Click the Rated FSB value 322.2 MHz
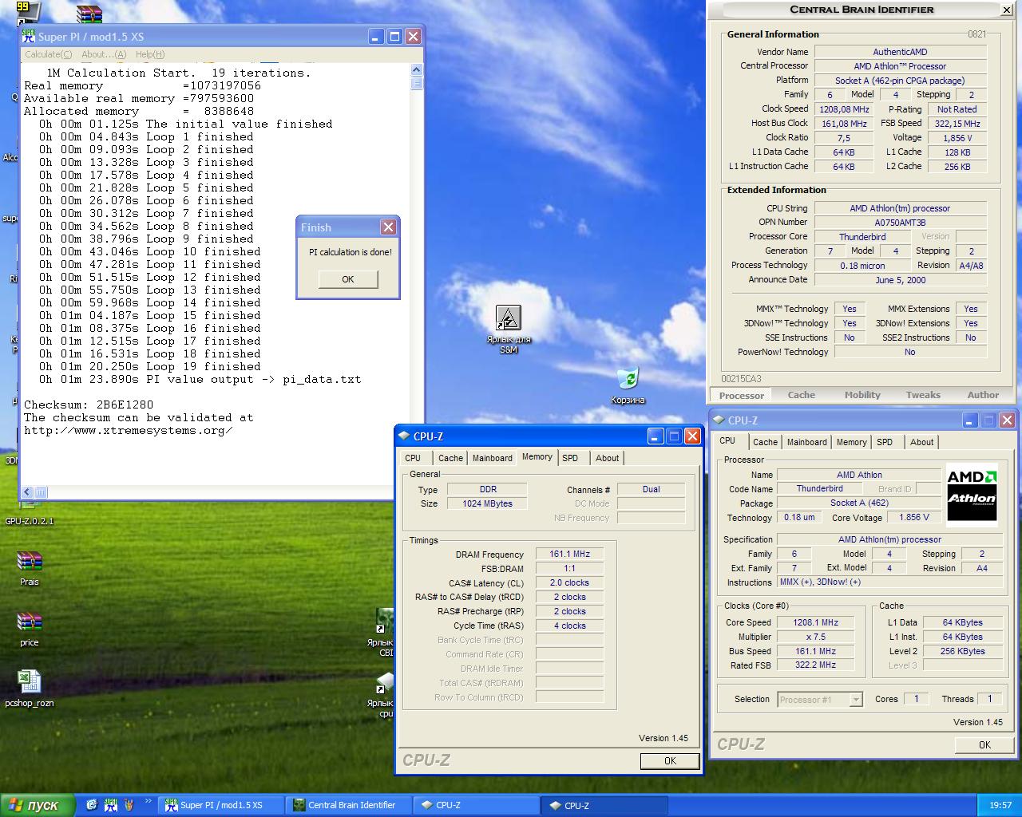This screenshot has height=817, width=1022. [x=816, y=665]
